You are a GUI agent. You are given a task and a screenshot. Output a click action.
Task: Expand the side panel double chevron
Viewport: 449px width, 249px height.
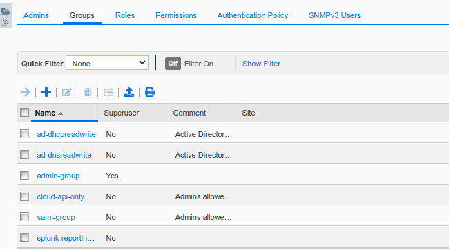click(x=6, y=22)
